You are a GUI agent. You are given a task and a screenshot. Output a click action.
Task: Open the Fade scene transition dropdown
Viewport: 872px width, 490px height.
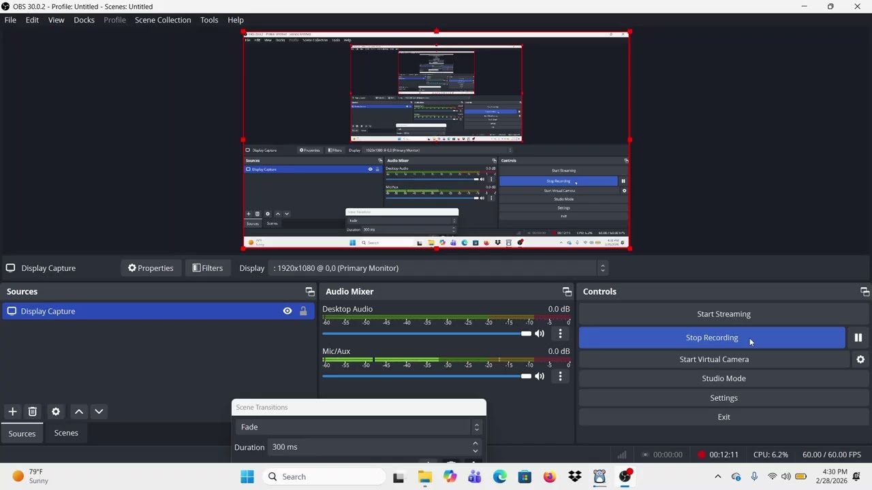tap(359, 427)
